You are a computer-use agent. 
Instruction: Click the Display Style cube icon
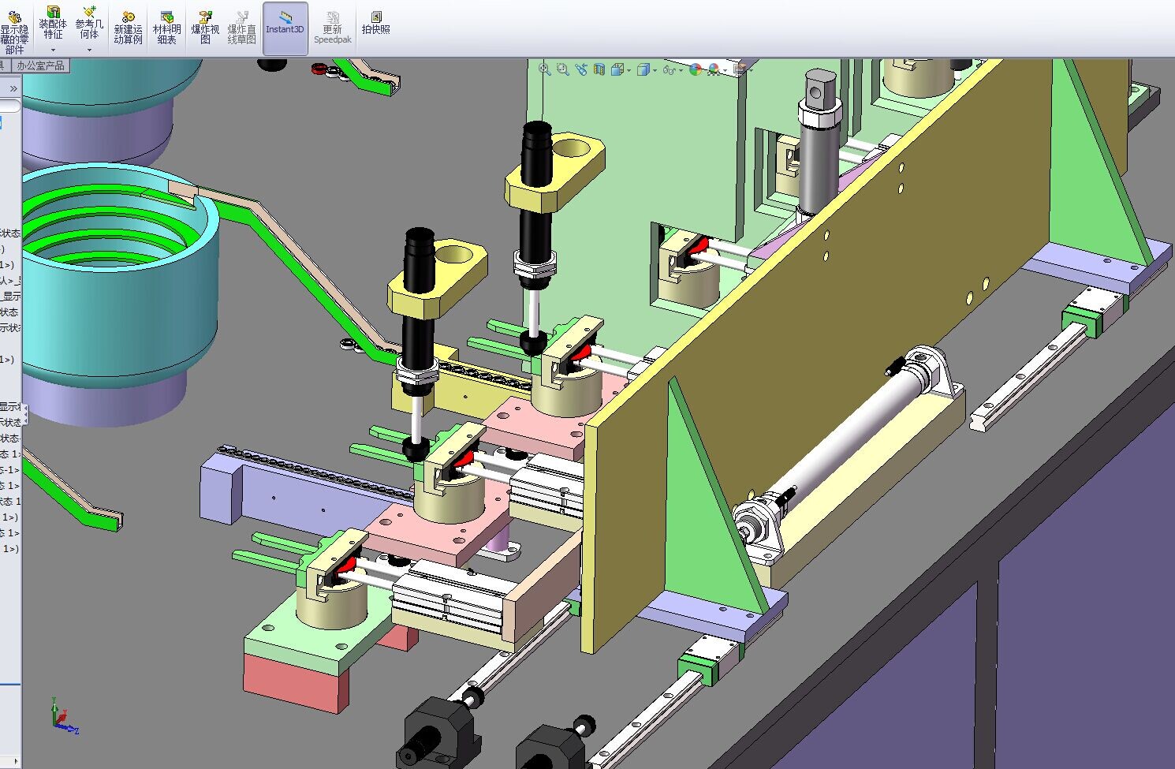643,69
